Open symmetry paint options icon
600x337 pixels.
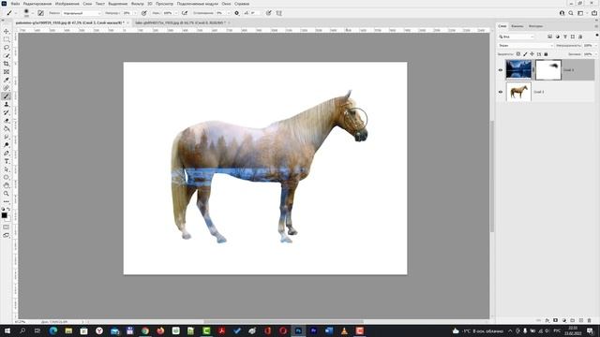point(279,13)
